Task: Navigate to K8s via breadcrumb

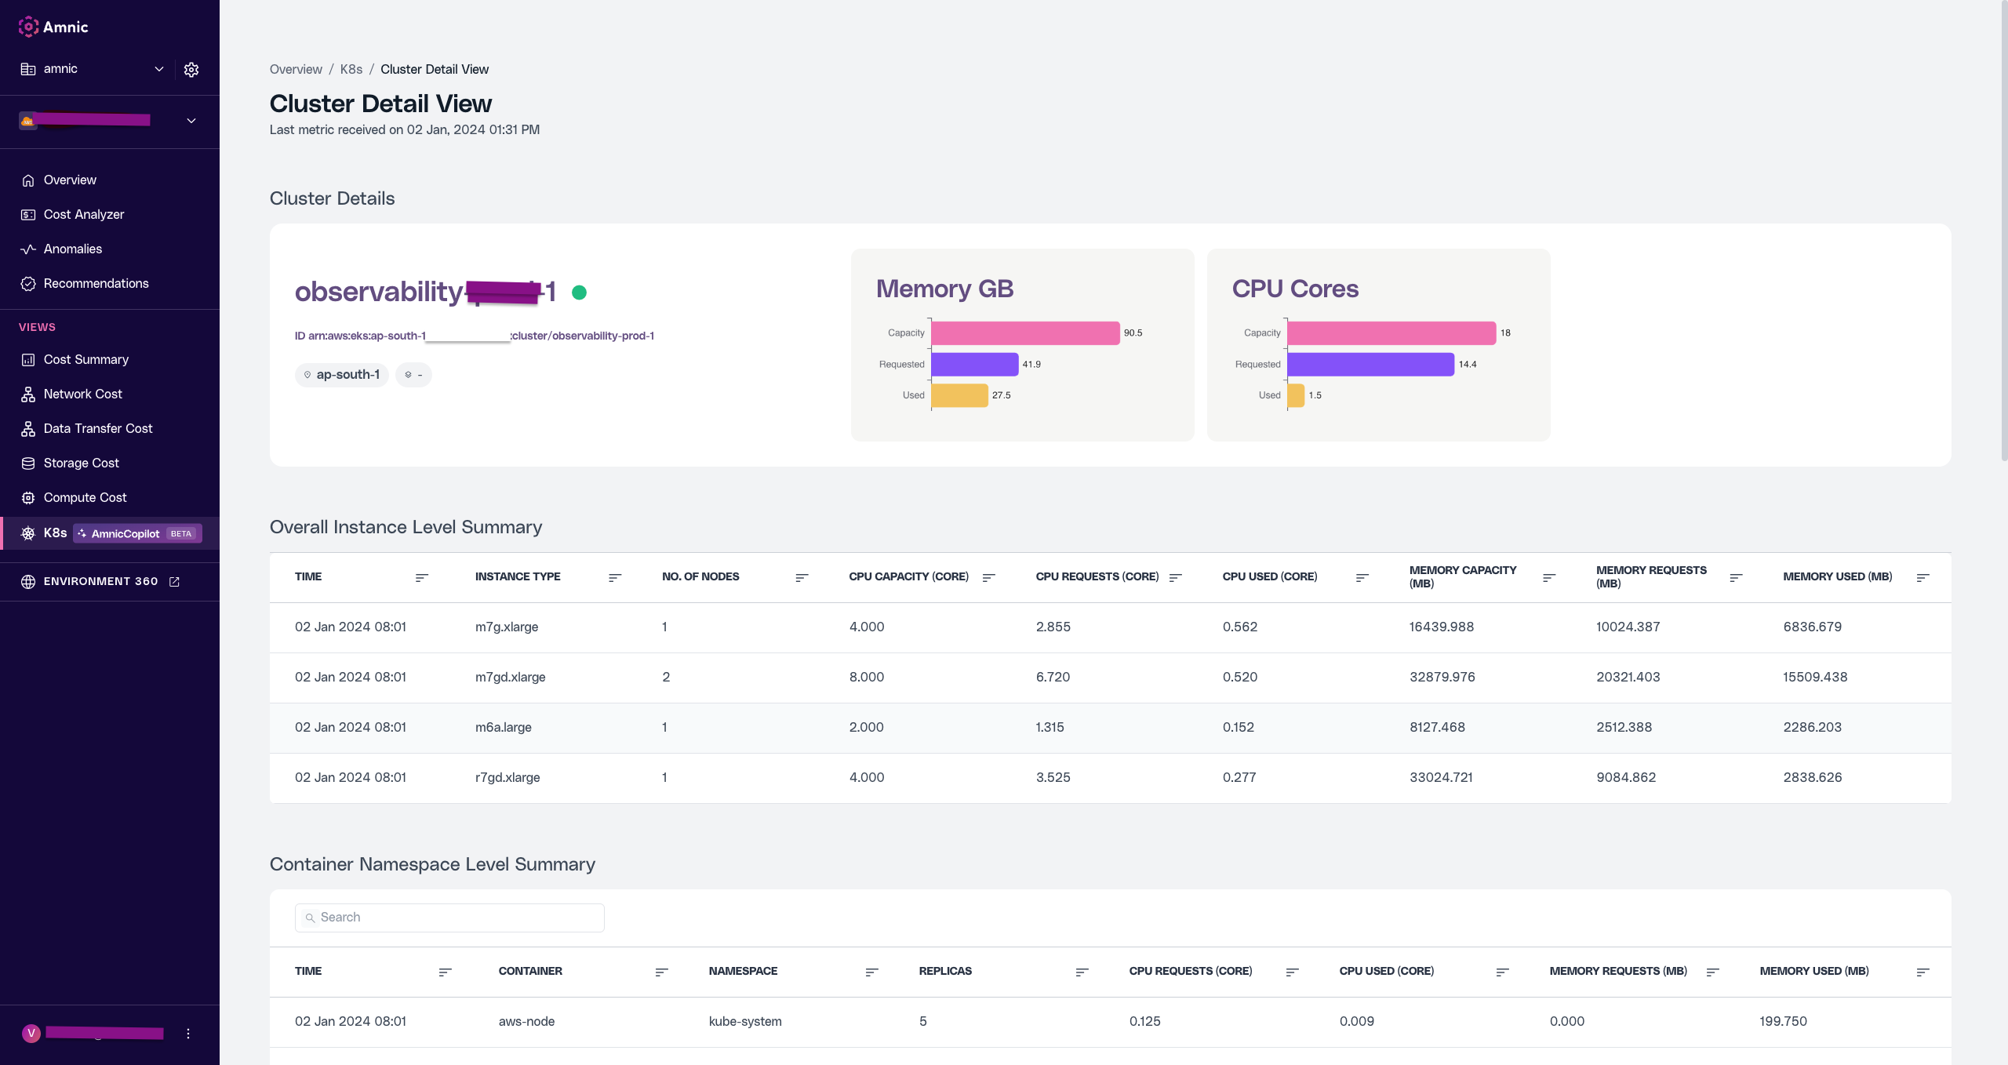Action: (x=351, y=69)
